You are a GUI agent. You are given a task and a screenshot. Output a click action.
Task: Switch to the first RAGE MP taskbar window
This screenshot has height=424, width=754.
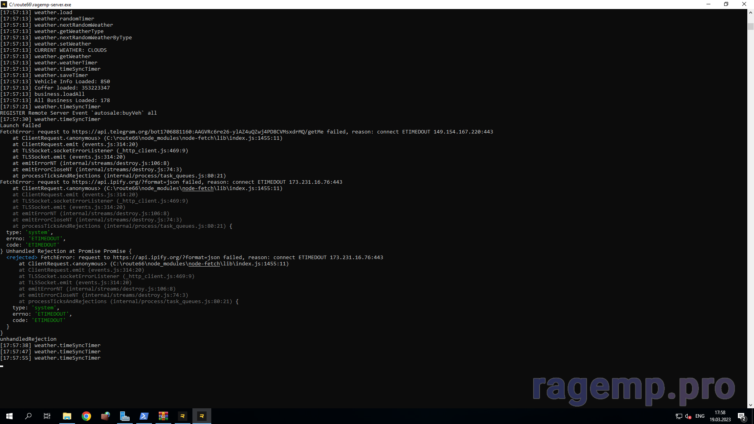coord(183,416)
